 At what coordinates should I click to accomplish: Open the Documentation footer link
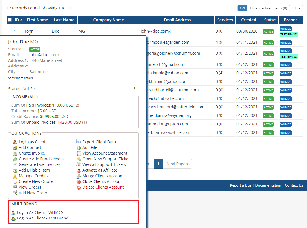[x=268, y=185]
